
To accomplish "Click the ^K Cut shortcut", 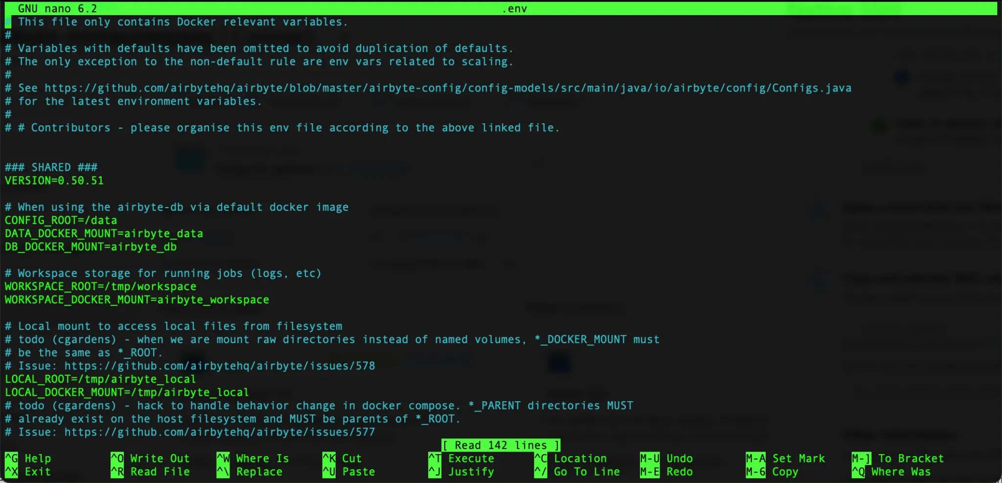I will [342, 459].
